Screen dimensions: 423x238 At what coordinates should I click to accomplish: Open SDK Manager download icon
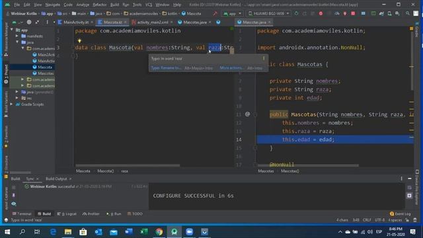point(397,13)
